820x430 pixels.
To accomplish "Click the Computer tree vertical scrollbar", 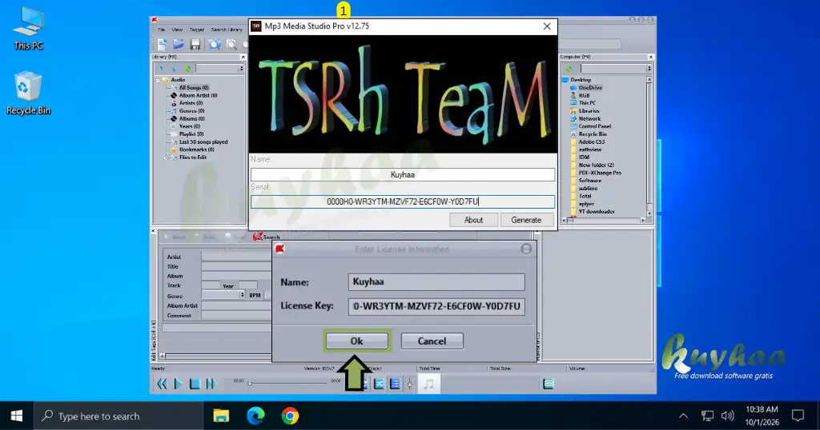I will [x=649, y=146].
